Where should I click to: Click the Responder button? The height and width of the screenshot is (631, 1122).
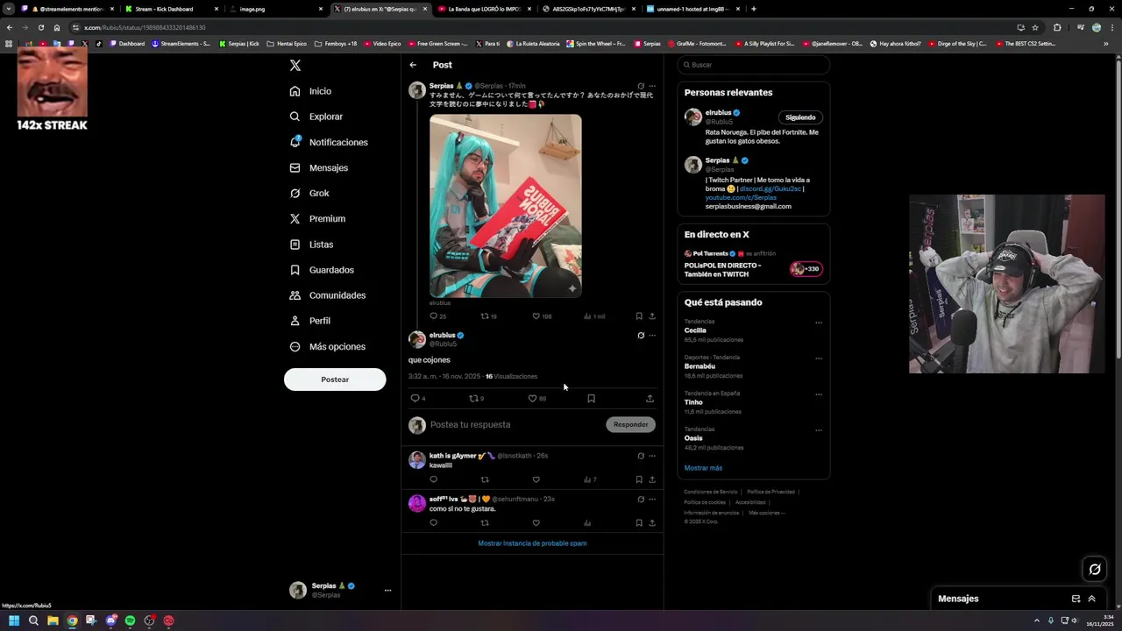(x=630, y=425)
